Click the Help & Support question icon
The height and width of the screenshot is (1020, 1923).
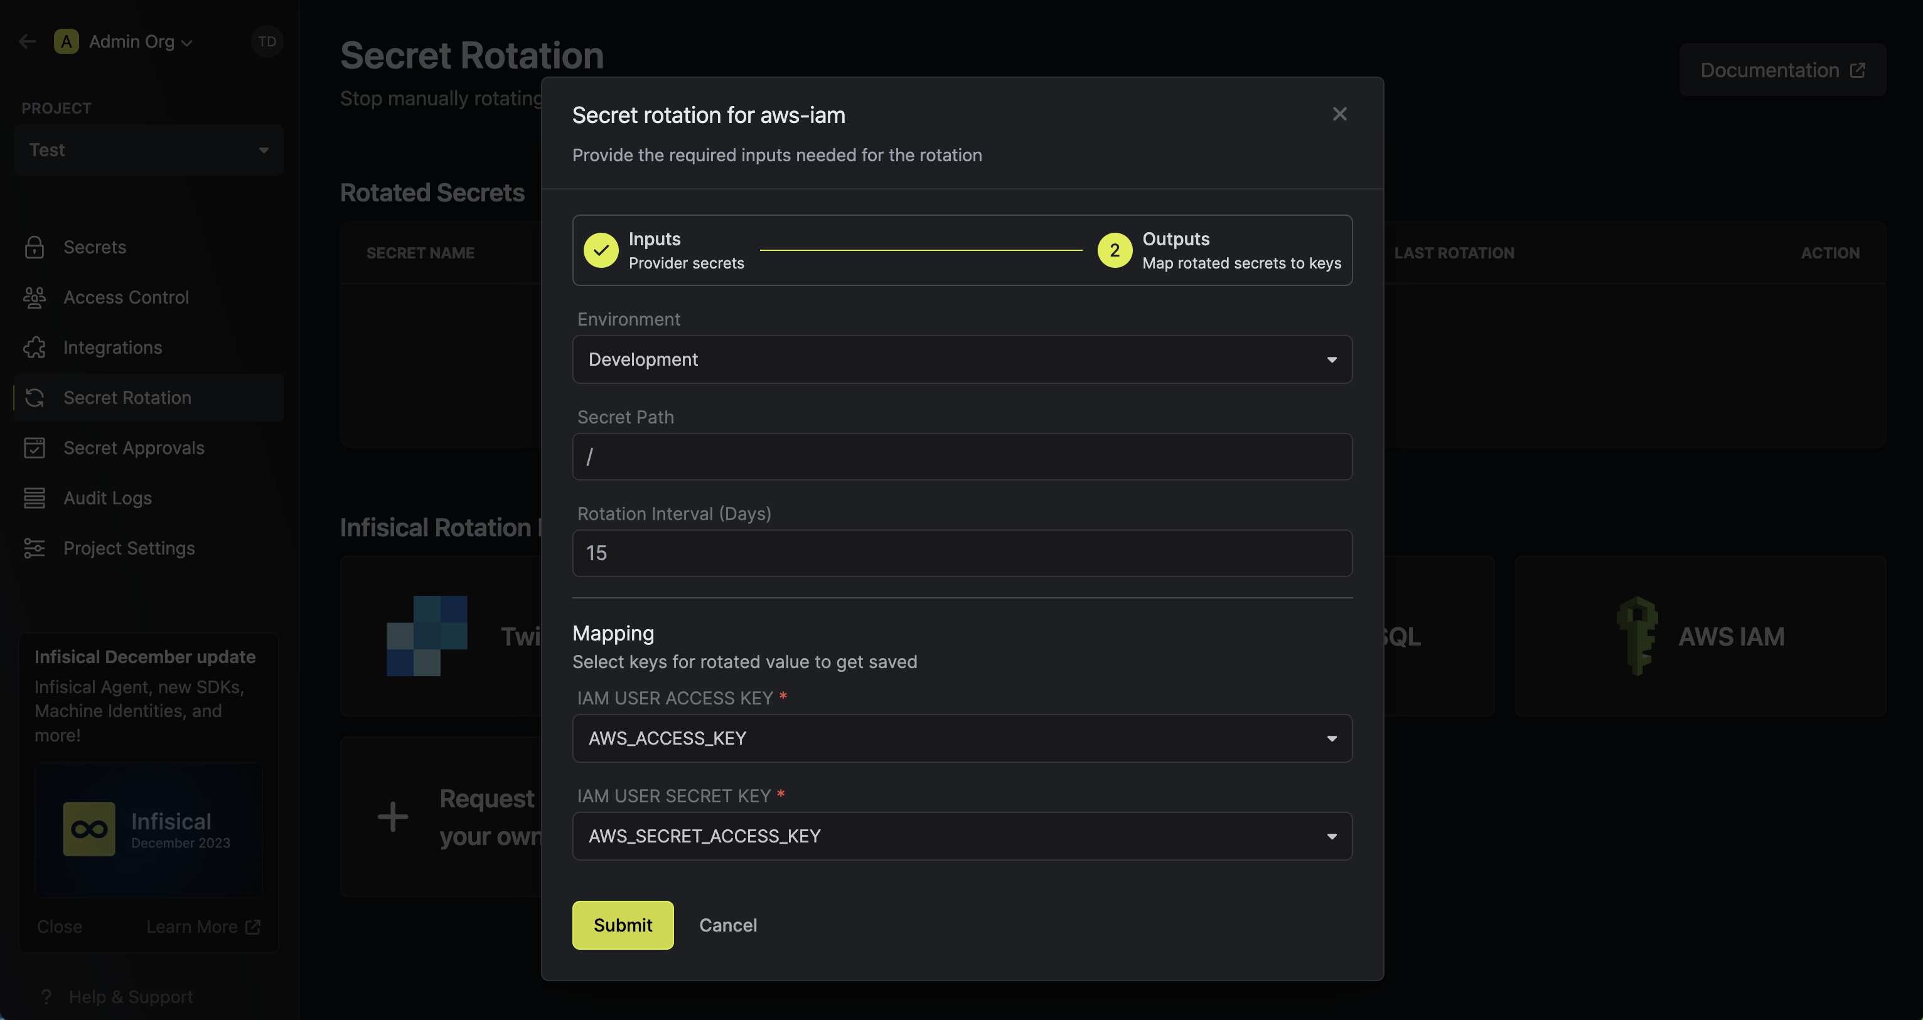point(46,997)
